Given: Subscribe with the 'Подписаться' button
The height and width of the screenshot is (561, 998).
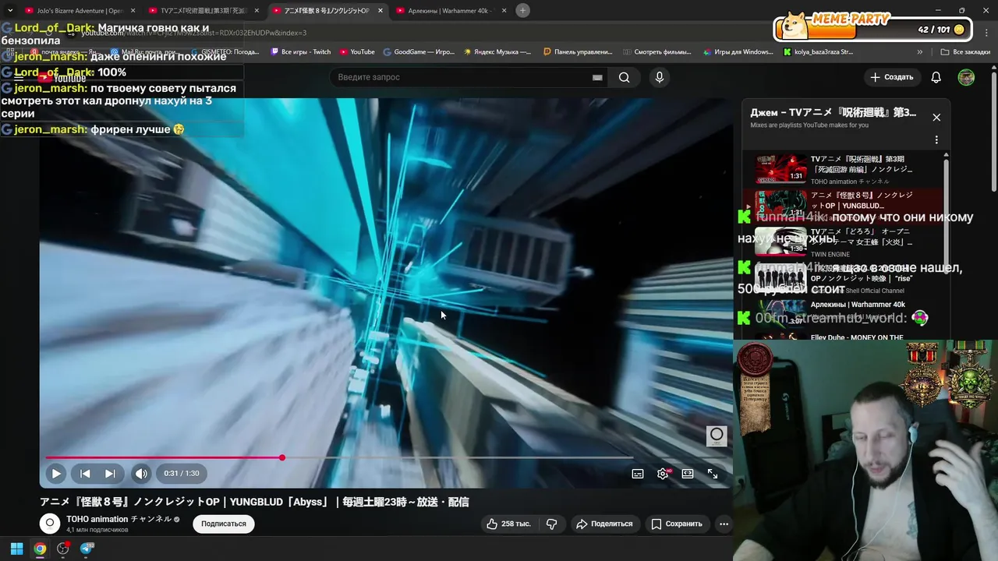Looking at the screenshot, I should tap(224, 524).
